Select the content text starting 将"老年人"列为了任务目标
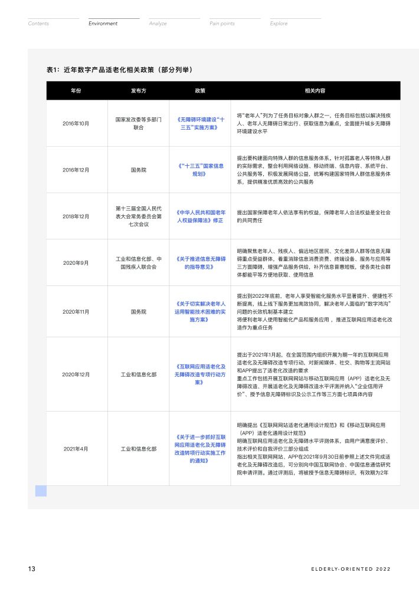Viewport: 419px width, 592px height. click(314, 123)
